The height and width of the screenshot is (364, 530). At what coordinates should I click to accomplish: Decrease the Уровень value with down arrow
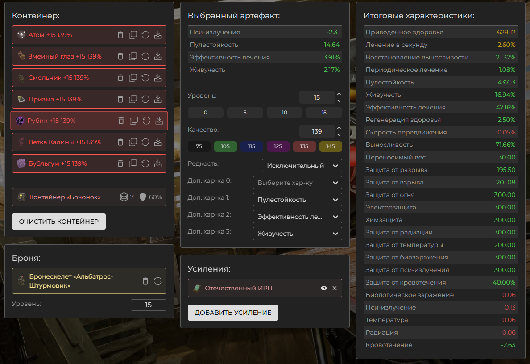[339, 101]
